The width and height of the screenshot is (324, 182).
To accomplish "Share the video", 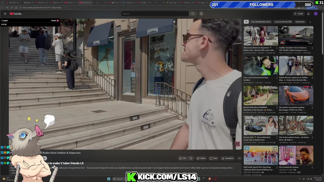I will click(x=201, y=158).
